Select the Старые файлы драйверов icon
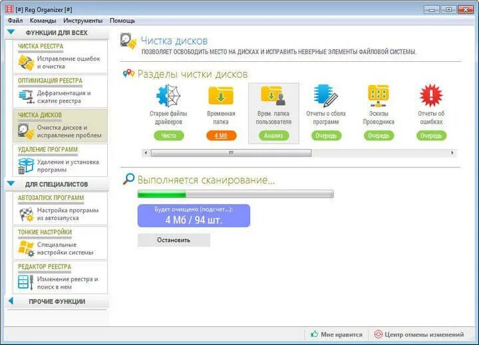This screenshot has height=345, width=479. coord(168,96)
